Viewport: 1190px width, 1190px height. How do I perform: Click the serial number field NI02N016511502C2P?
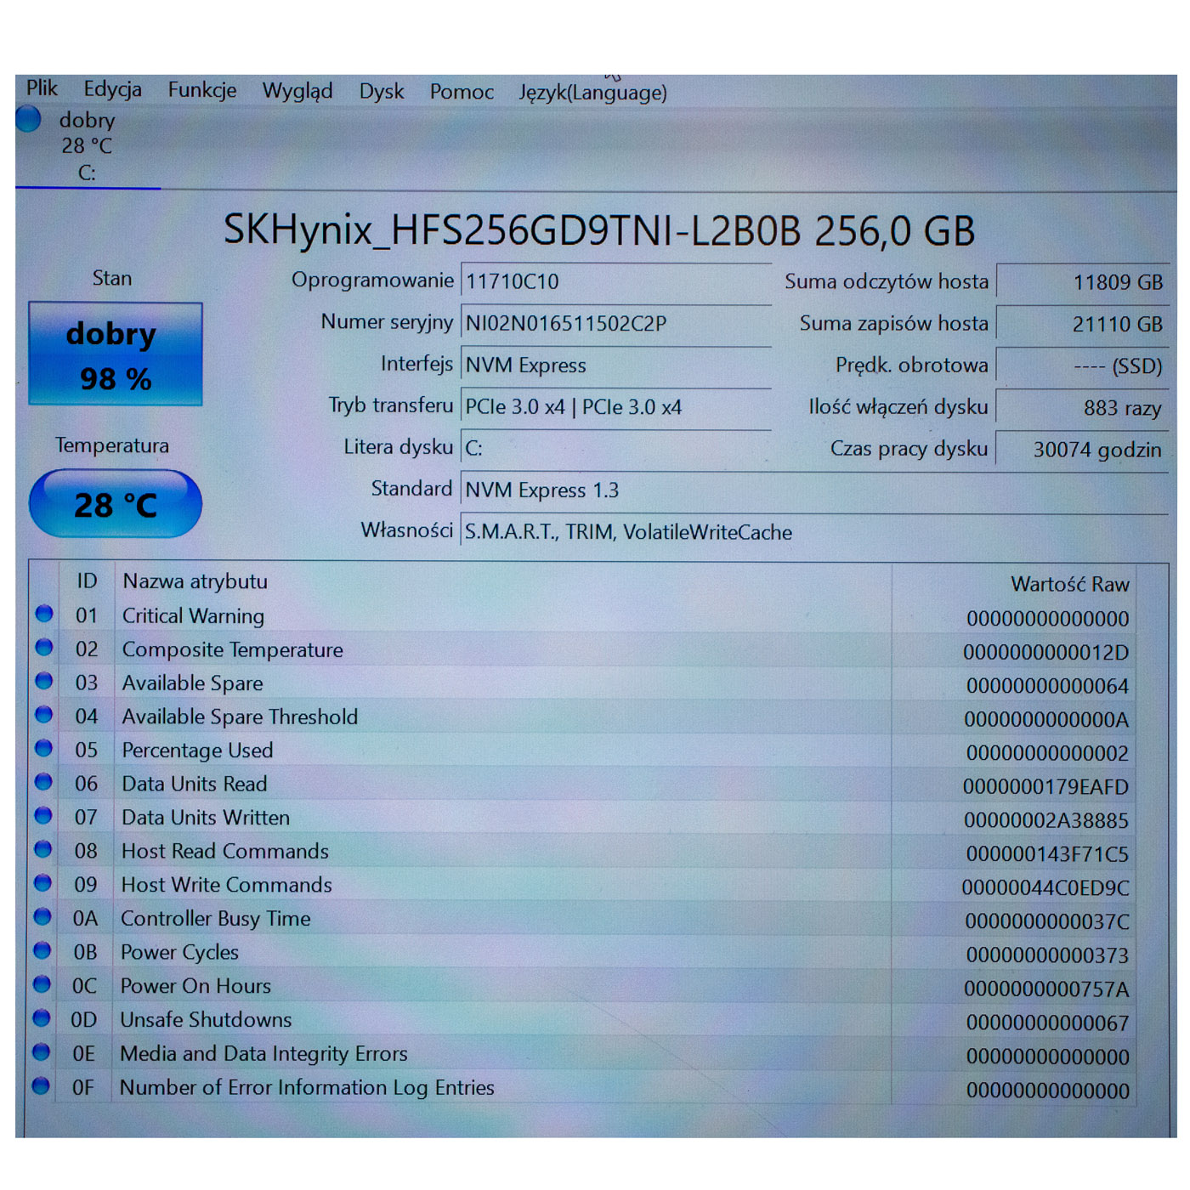615,324
